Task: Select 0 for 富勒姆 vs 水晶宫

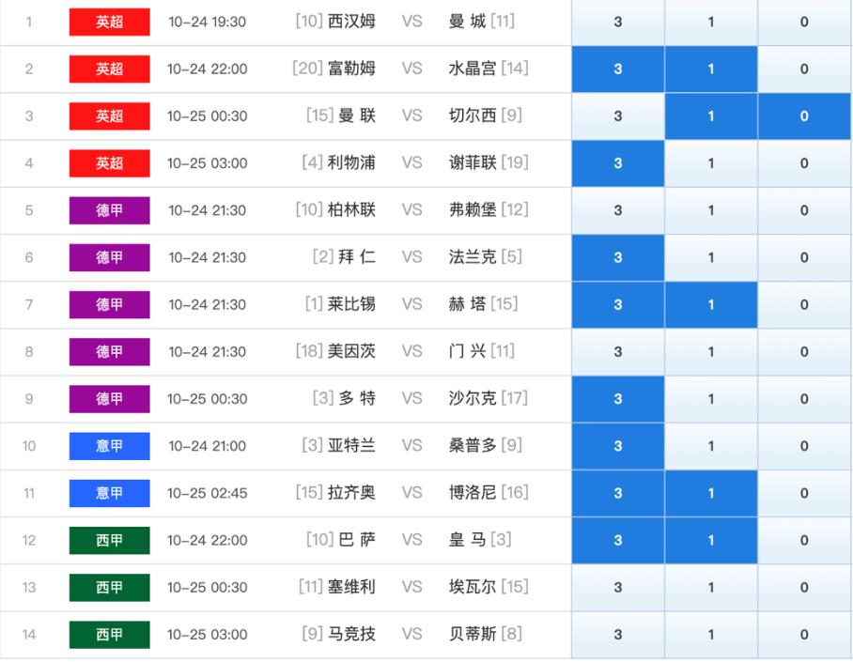Action: 804,69
